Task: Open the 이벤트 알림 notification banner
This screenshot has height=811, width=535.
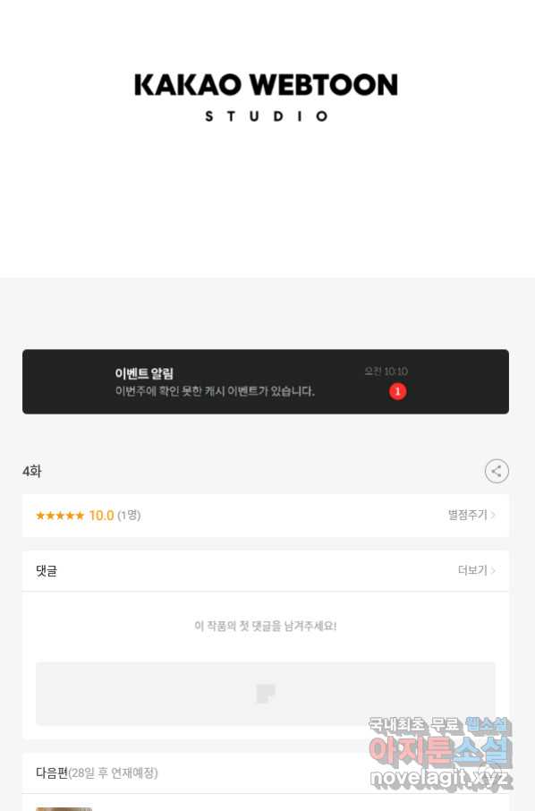Action: 266,381
